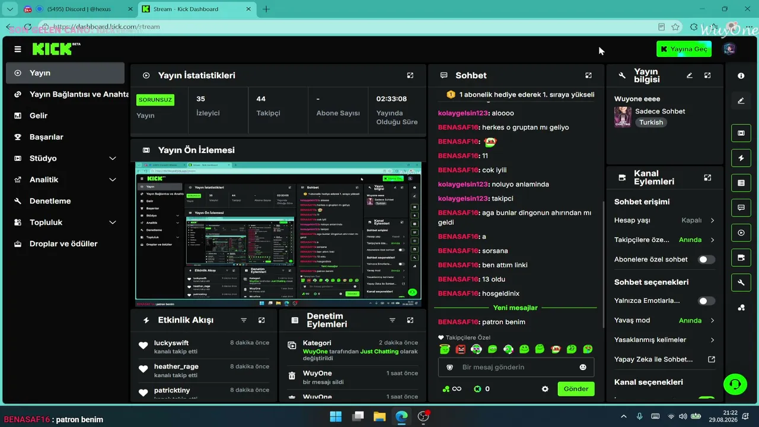The height and width of the screenshot is (427, 759).
Task: Open Yasaklanmış kelimeler settings
Action: coord(665,340)
